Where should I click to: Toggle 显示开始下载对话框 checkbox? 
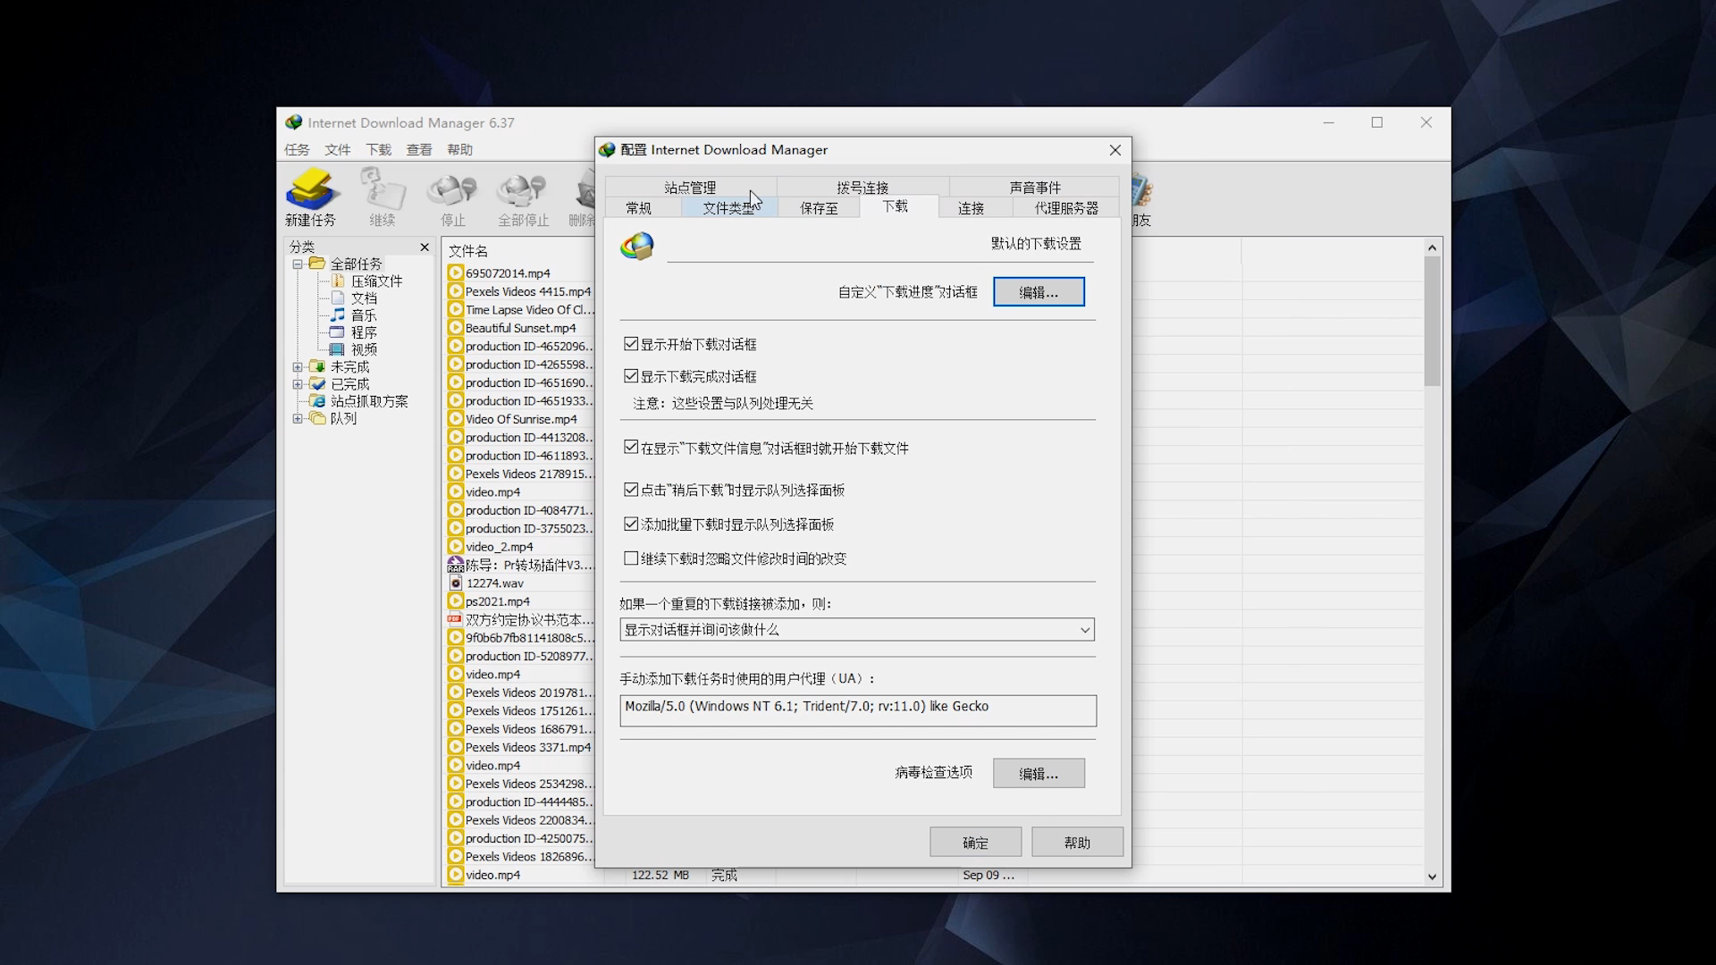(631, 344)
